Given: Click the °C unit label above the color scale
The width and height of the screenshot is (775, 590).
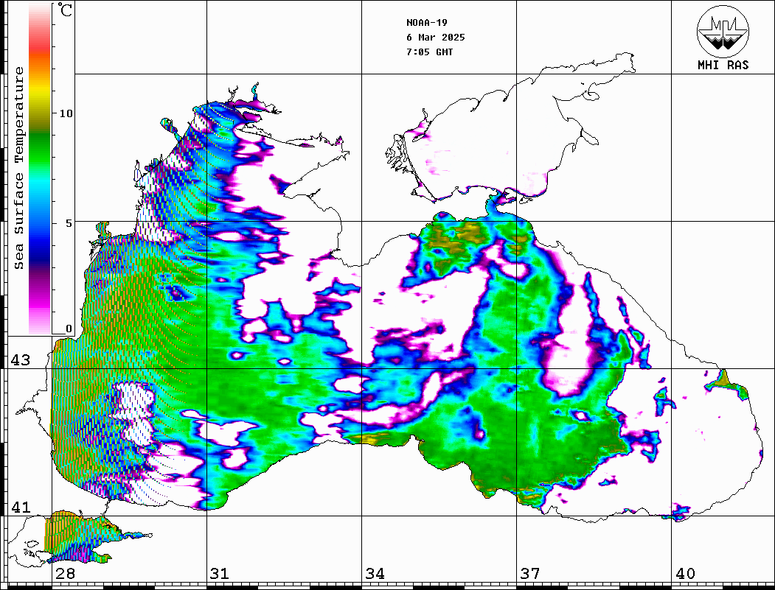Looking at the screenshot, I should 65,10.
